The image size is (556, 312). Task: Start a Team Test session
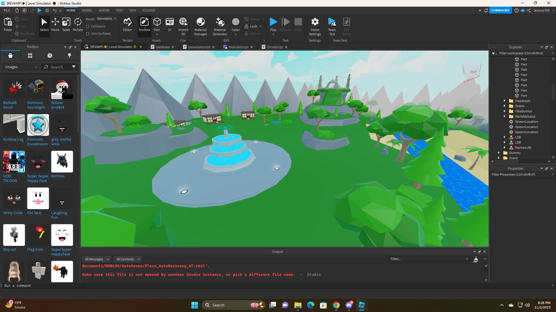click(332, 25)
